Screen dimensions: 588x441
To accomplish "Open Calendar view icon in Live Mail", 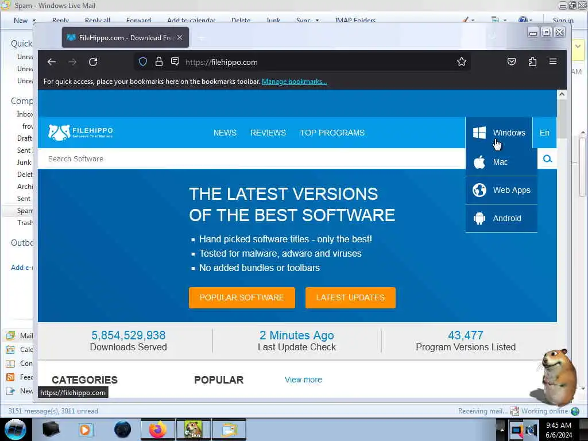I will click(10, 350).
